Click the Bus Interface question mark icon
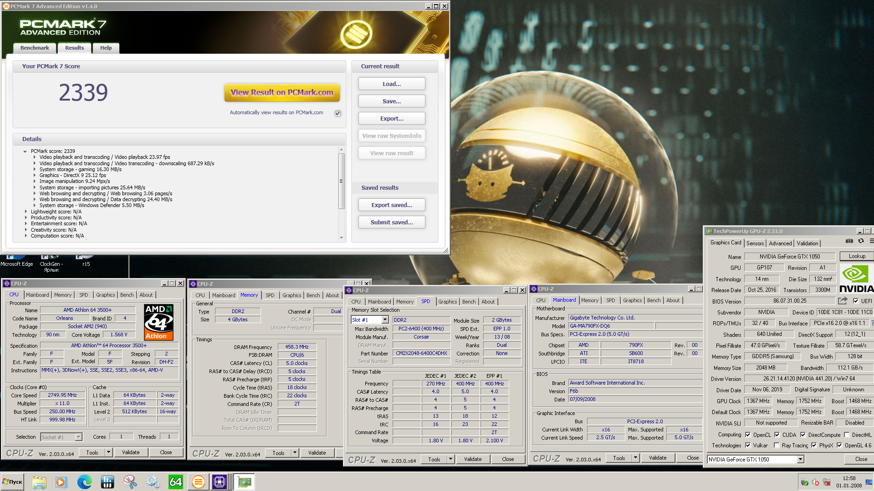Viewport: 874px width, 491px height. pyautogui.click(x=872, y=323)
